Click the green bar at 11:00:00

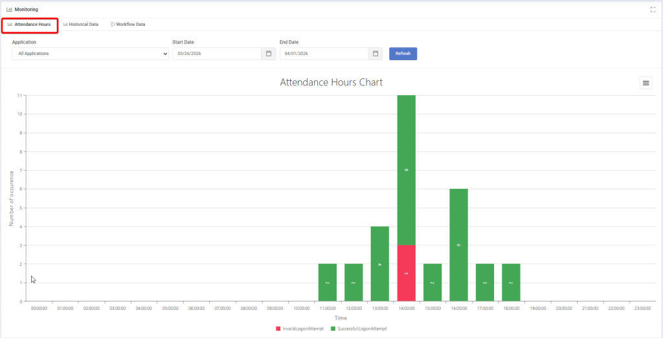click(328, 282)
